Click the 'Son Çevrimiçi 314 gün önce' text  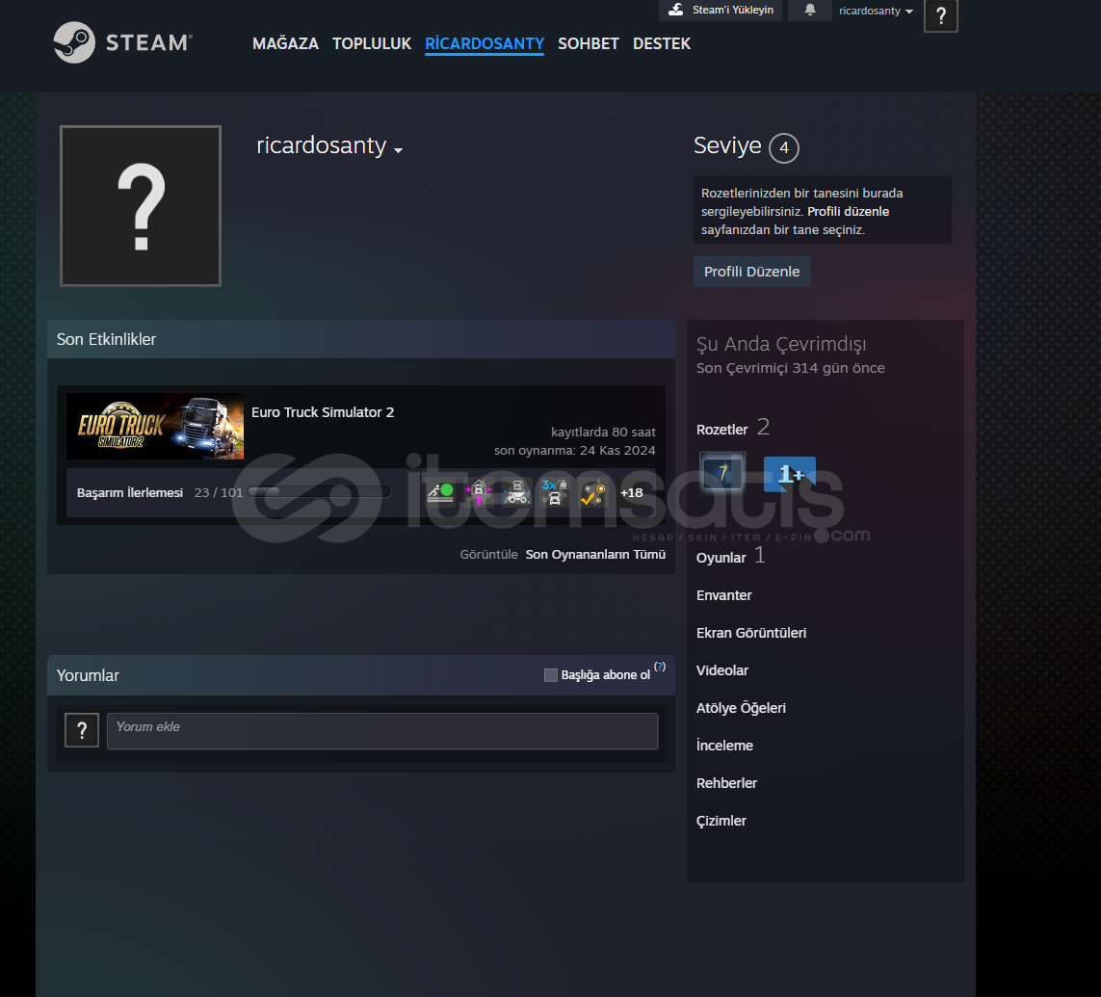pos(790,368)
